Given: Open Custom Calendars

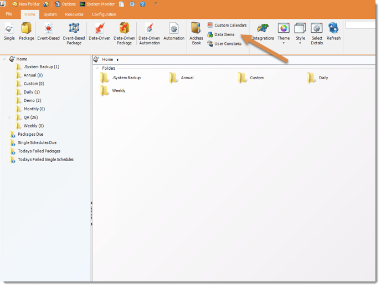Looking at the screenshot, I should point(227,25).
